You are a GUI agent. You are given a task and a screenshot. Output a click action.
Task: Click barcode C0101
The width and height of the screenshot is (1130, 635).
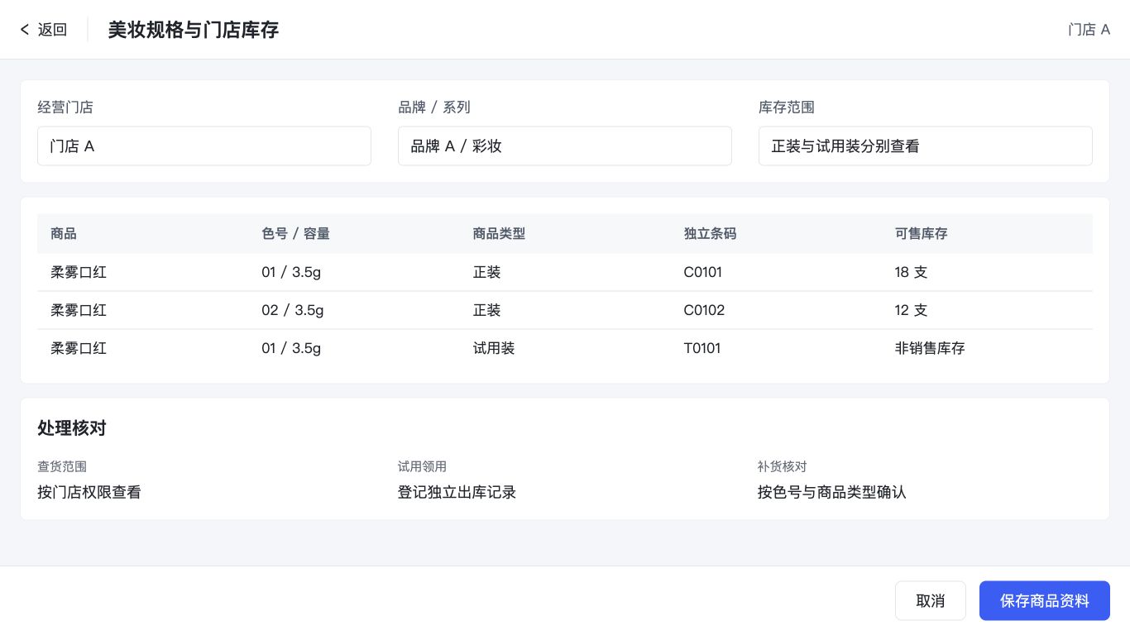[x=703, y=272]
